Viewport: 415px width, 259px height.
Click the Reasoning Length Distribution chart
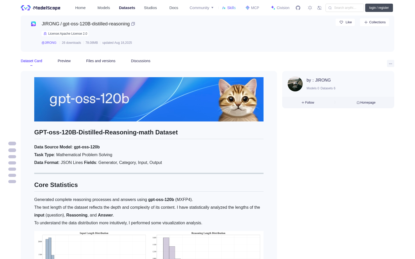(x=206, y=245)
